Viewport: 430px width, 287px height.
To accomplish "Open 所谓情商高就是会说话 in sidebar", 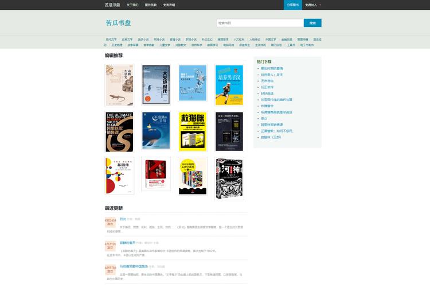I will click(x=276, y=112).
